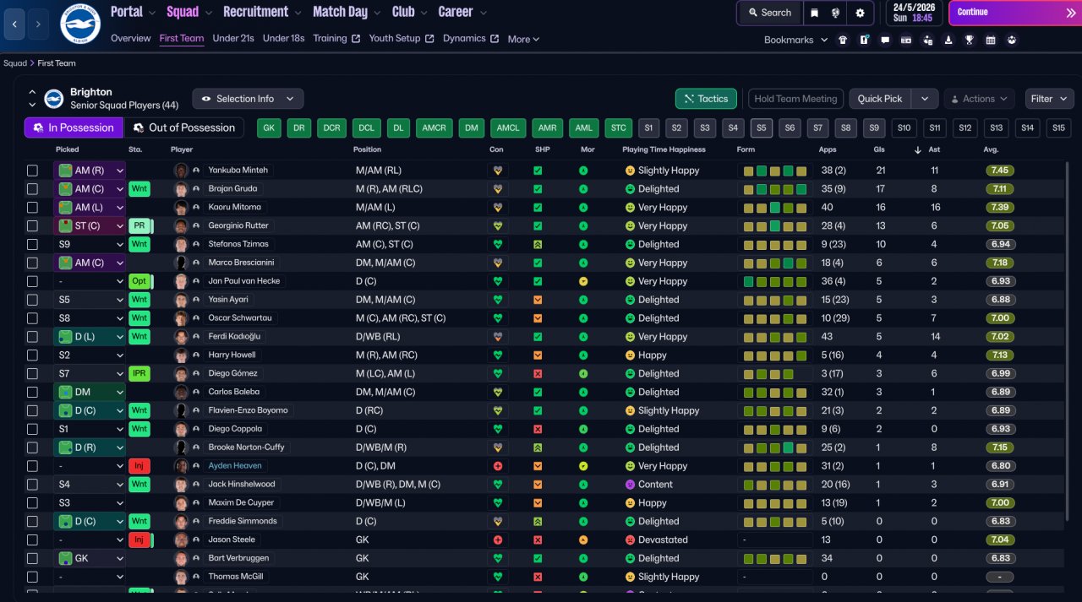Switch to the Under 21s tab
The image size is (1082, 602).
(x=232, y=39)
